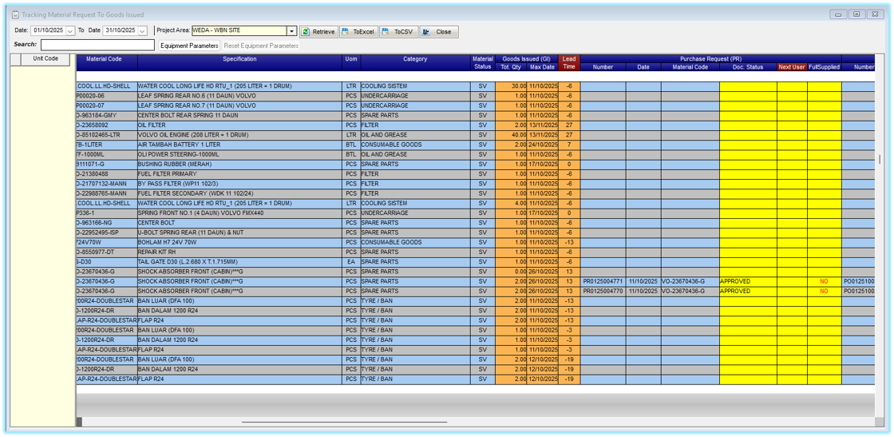Select the LEAF SPRING REAR NO.6 (11 DAUN) VOLVO cell
The width and height of the screenshot is (894, 437).
[239, 96]
